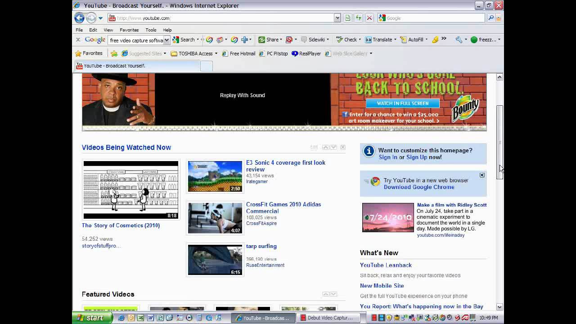Open the Help menu
This screenshot has height=324, width=576.
pyautogui.click(x=167, y=30)
